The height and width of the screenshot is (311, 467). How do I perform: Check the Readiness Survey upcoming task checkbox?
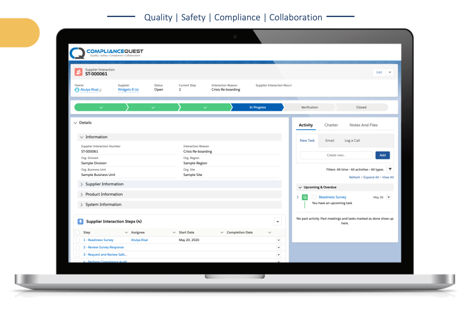pos(314,197)
